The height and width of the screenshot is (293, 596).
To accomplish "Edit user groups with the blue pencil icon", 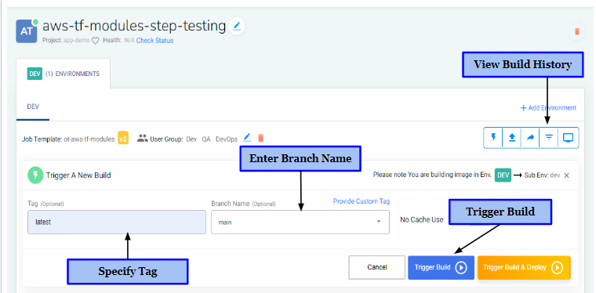I will pyautogui.click(x=247, y=137).
